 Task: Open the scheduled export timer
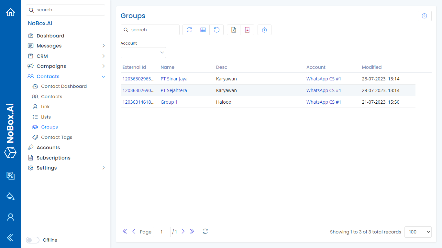[x=264, y=30]
